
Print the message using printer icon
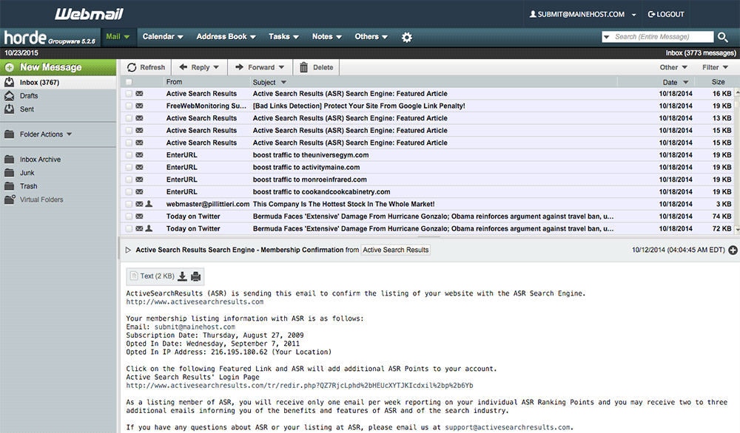(x=195, y=276)
